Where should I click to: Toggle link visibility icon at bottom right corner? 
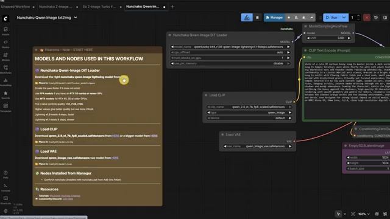[x=385, y=214]
